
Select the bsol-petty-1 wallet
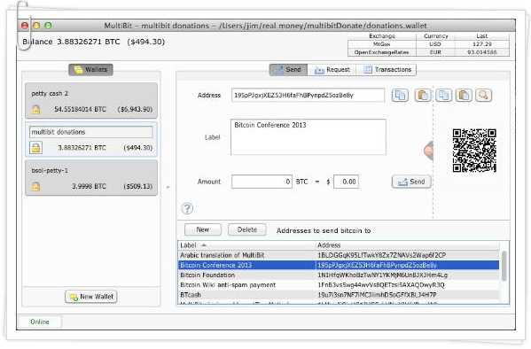[91, 178]
